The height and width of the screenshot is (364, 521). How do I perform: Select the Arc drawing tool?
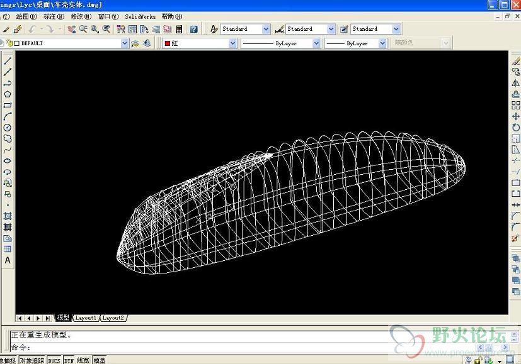pyautogui.click(x=8, y=117)
